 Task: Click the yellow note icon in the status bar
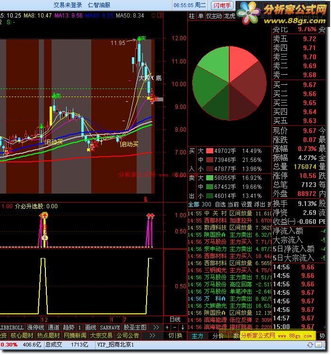click(x=319, y=345)
